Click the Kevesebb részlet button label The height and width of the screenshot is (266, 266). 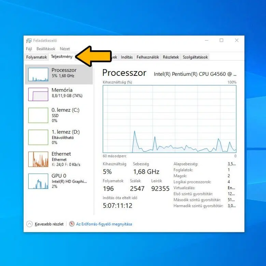tap(49, 224)
